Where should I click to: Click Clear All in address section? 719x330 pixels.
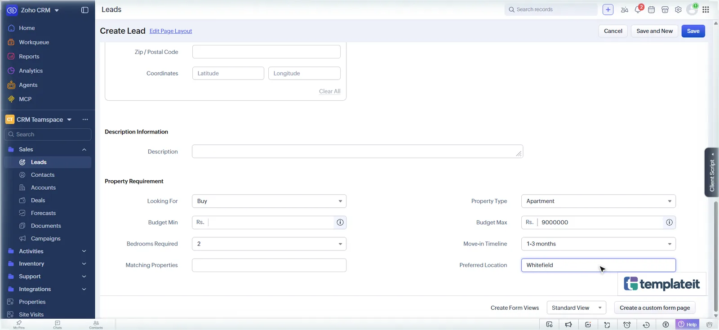[329, 91]
